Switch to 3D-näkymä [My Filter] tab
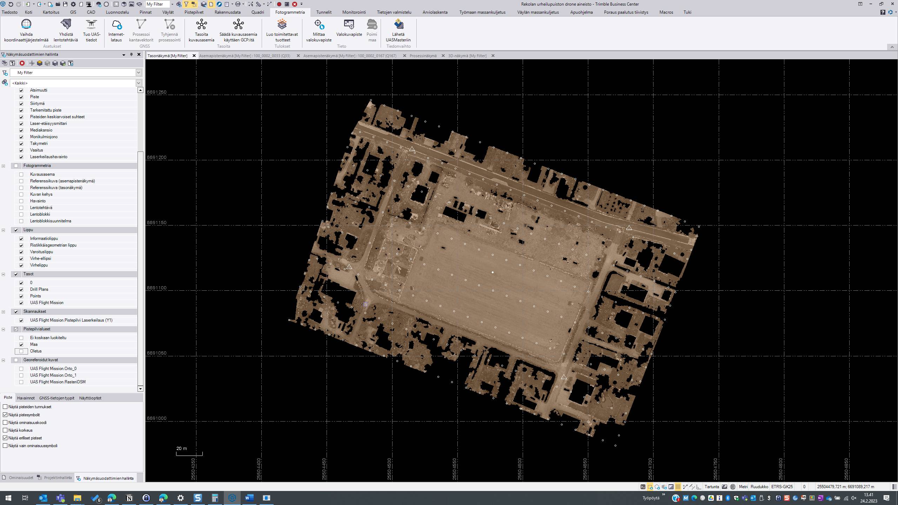The width and height of the screenshot is (898, 505). coord(467,56)
